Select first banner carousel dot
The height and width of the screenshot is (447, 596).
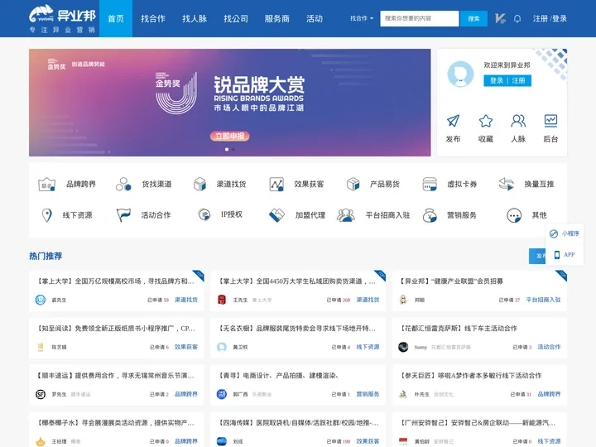coord(227,149)
